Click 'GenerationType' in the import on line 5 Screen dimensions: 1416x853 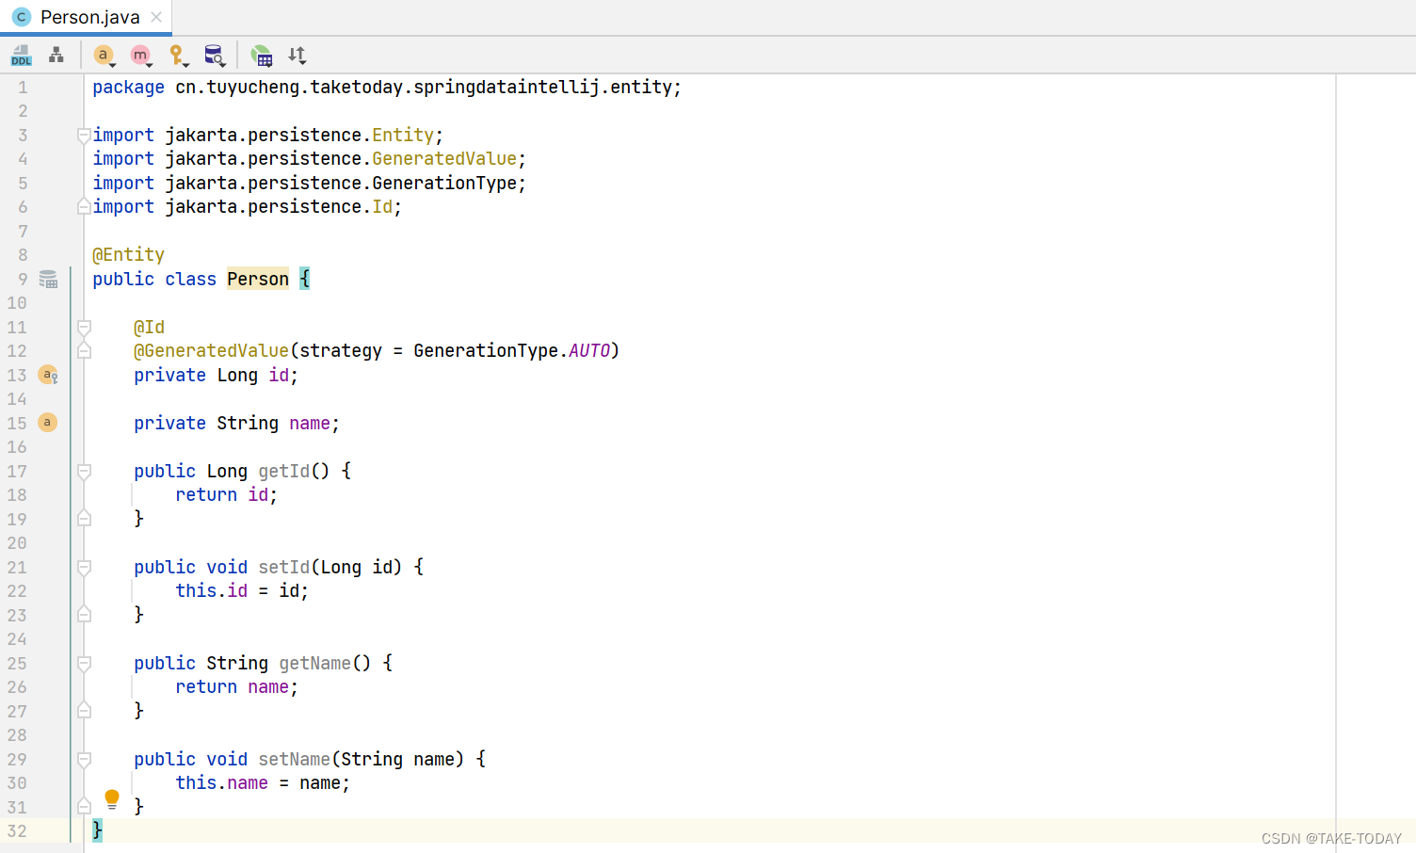(444, 183)
